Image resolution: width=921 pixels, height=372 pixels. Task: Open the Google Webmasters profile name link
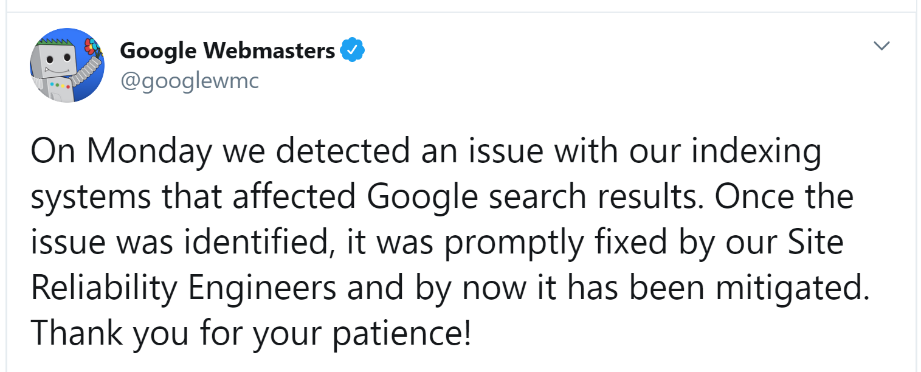[x=227, y=50]
